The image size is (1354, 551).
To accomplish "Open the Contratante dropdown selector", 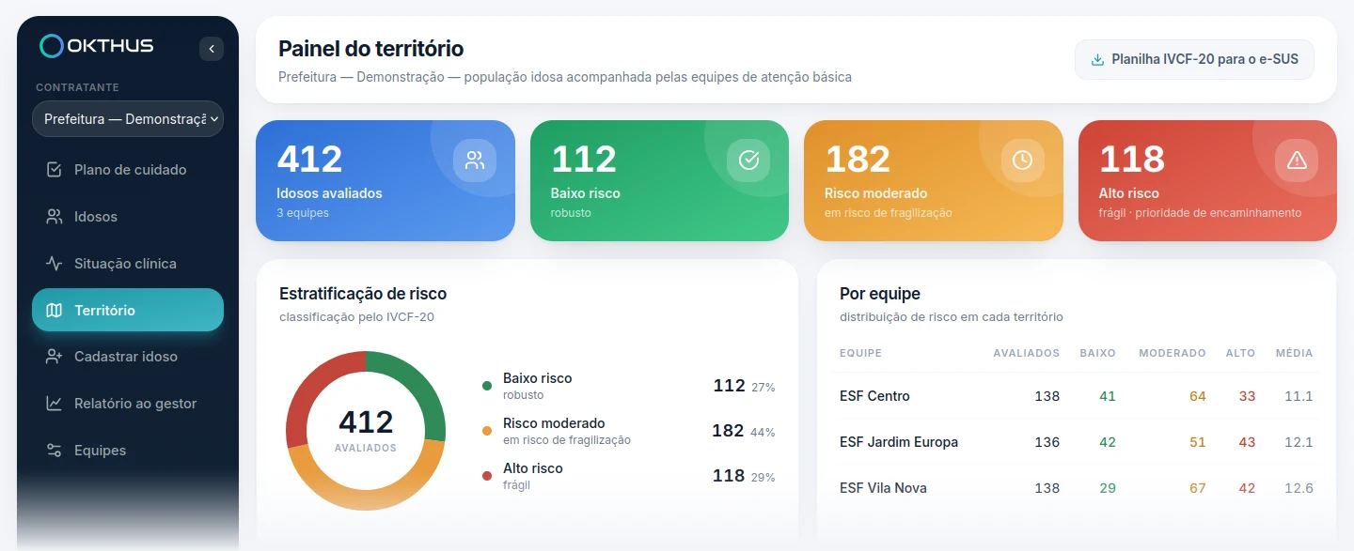I will point(128,119).
